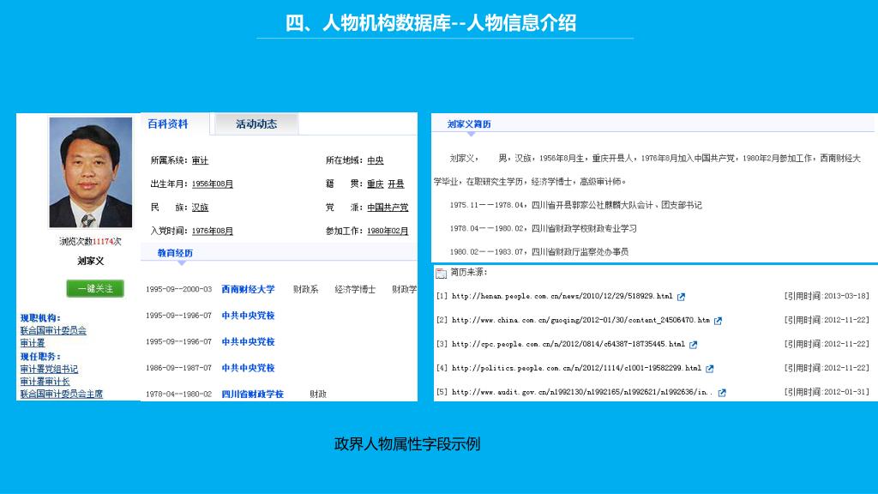
Task: Expand the 刘家义简历 section header
Action: 469,124
